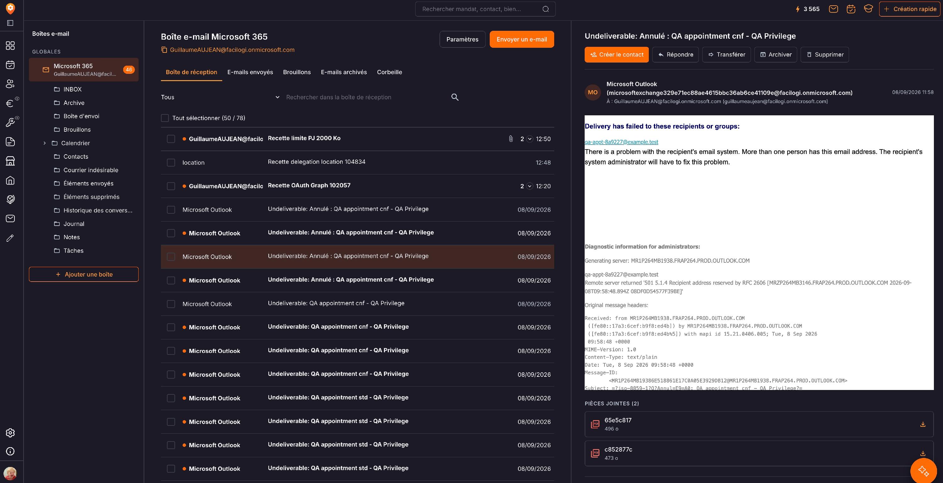
Task: Select the Recette OAuth Graph 102057 checkbox
Action: click(x=171, y=186)
